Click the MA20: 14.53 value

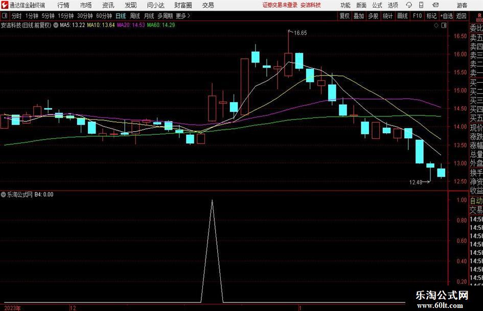(x=131, y=25)
